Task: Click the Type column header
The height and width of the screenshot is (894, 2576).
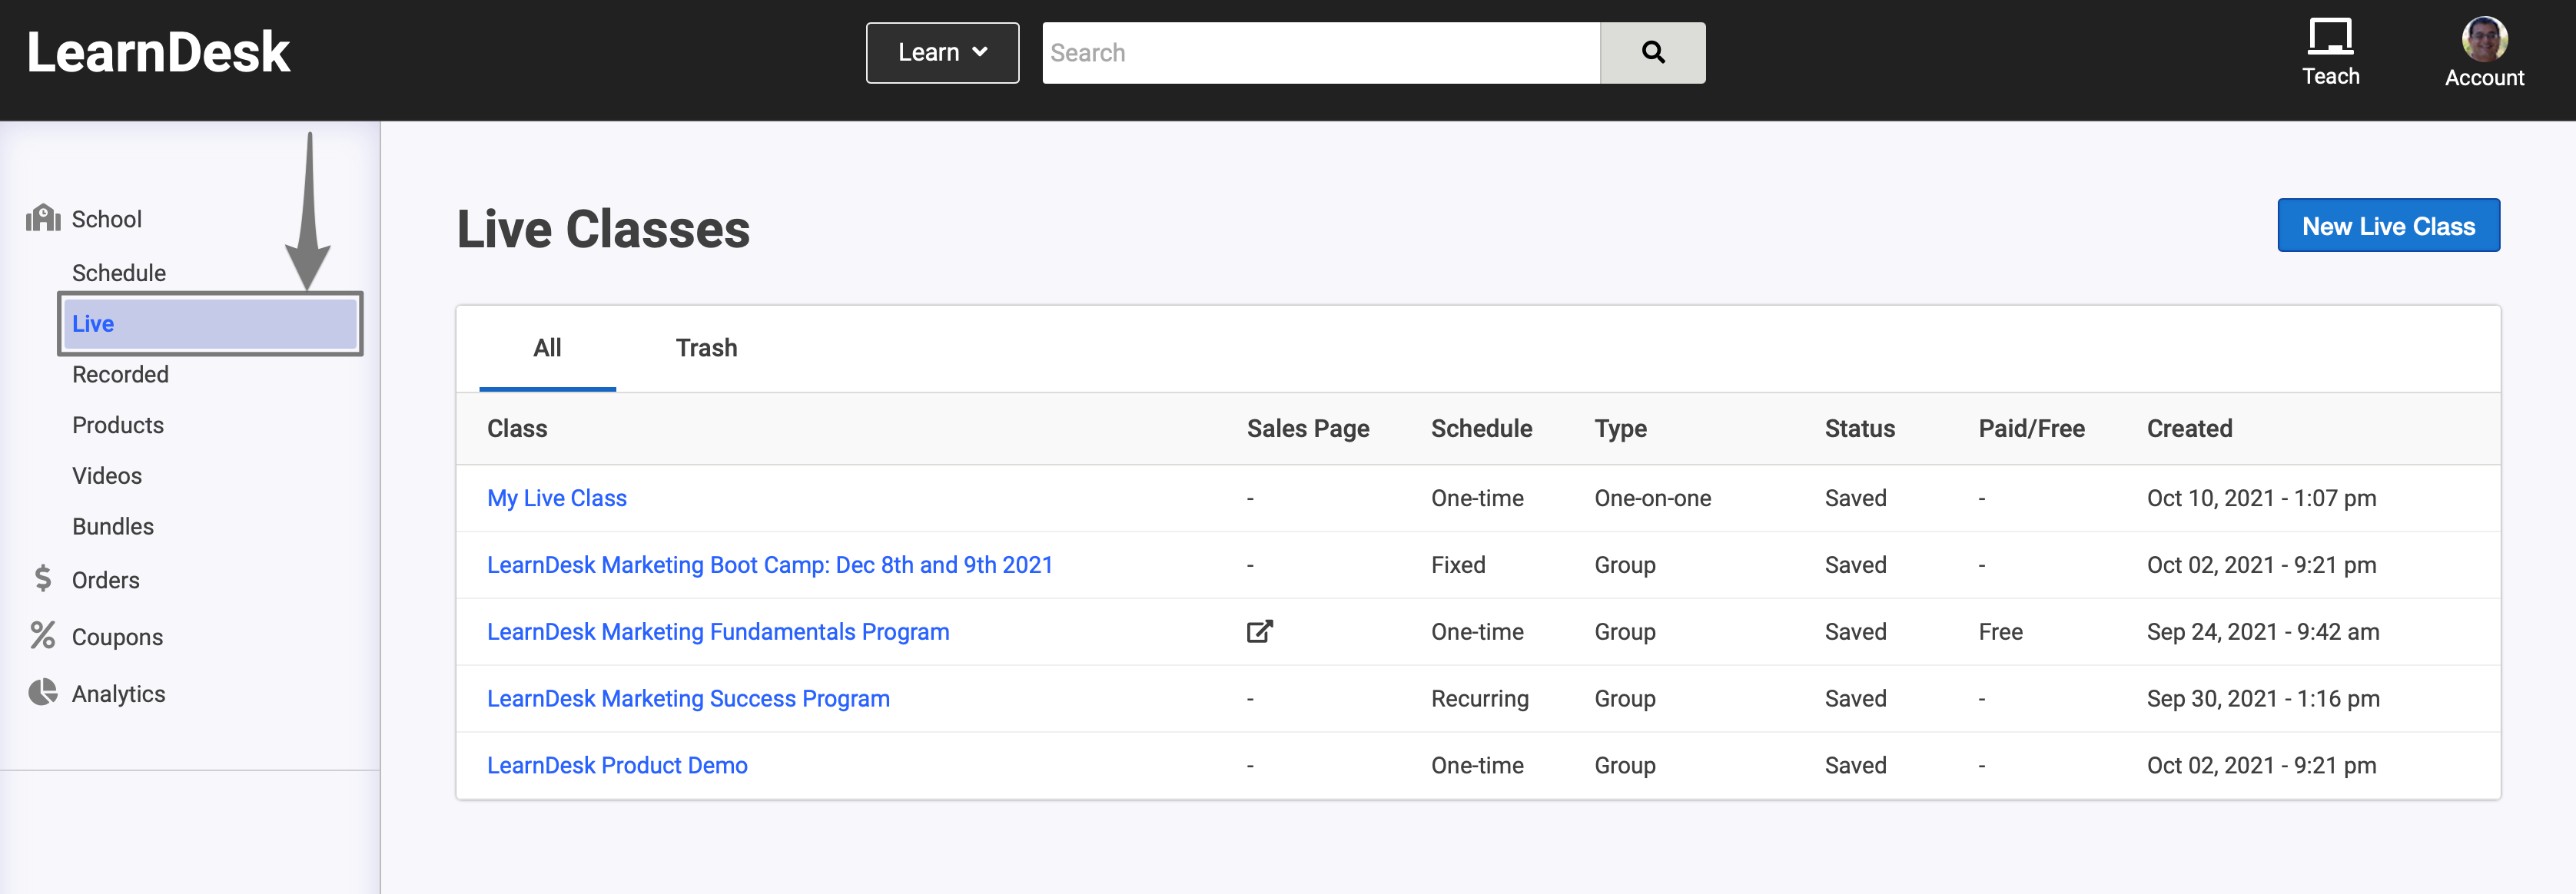Action: (x=1620, y=429)
